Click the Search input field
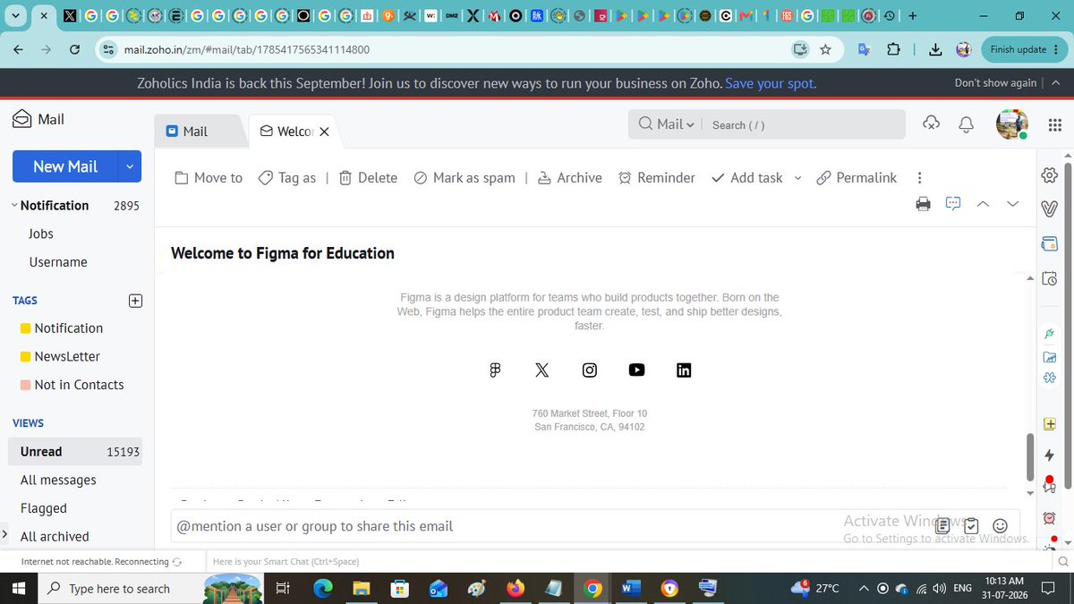 [x=804, y=125]
